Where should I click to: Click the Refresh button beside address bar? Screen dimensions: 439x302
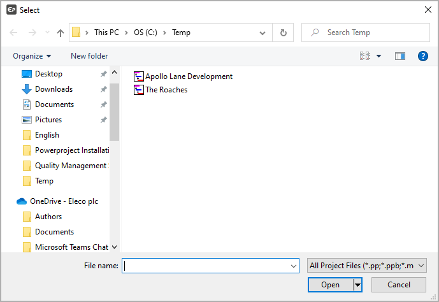click(x=284, y=32)
